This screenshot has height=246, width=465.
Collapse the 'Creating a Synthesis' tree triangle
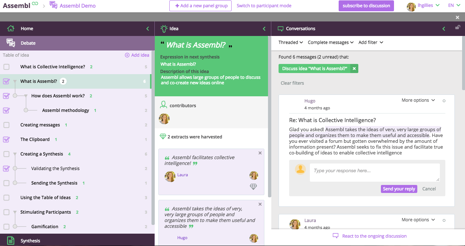coord(15,154)
